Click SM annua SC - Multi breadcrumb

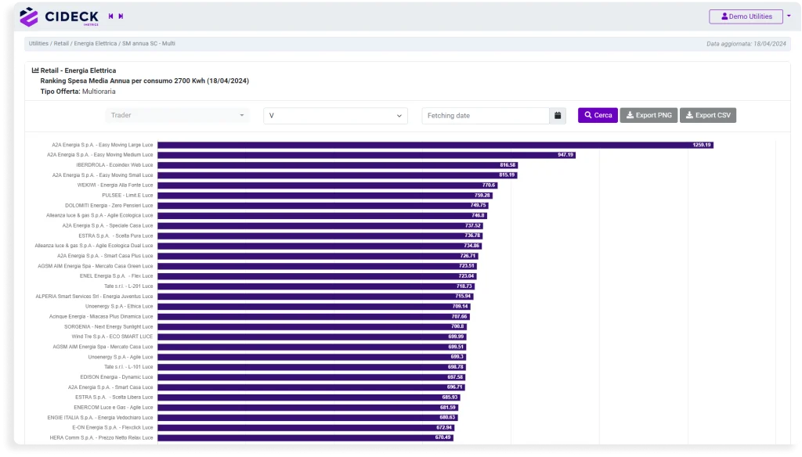[148, 44]
